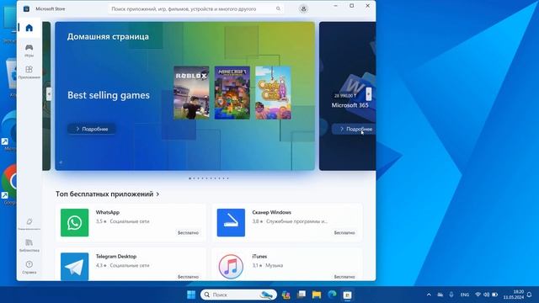This screenshot has height=303, width=539.
Task: Expand Топ бесплатных приложений section chevron
Action: [157, 194]
